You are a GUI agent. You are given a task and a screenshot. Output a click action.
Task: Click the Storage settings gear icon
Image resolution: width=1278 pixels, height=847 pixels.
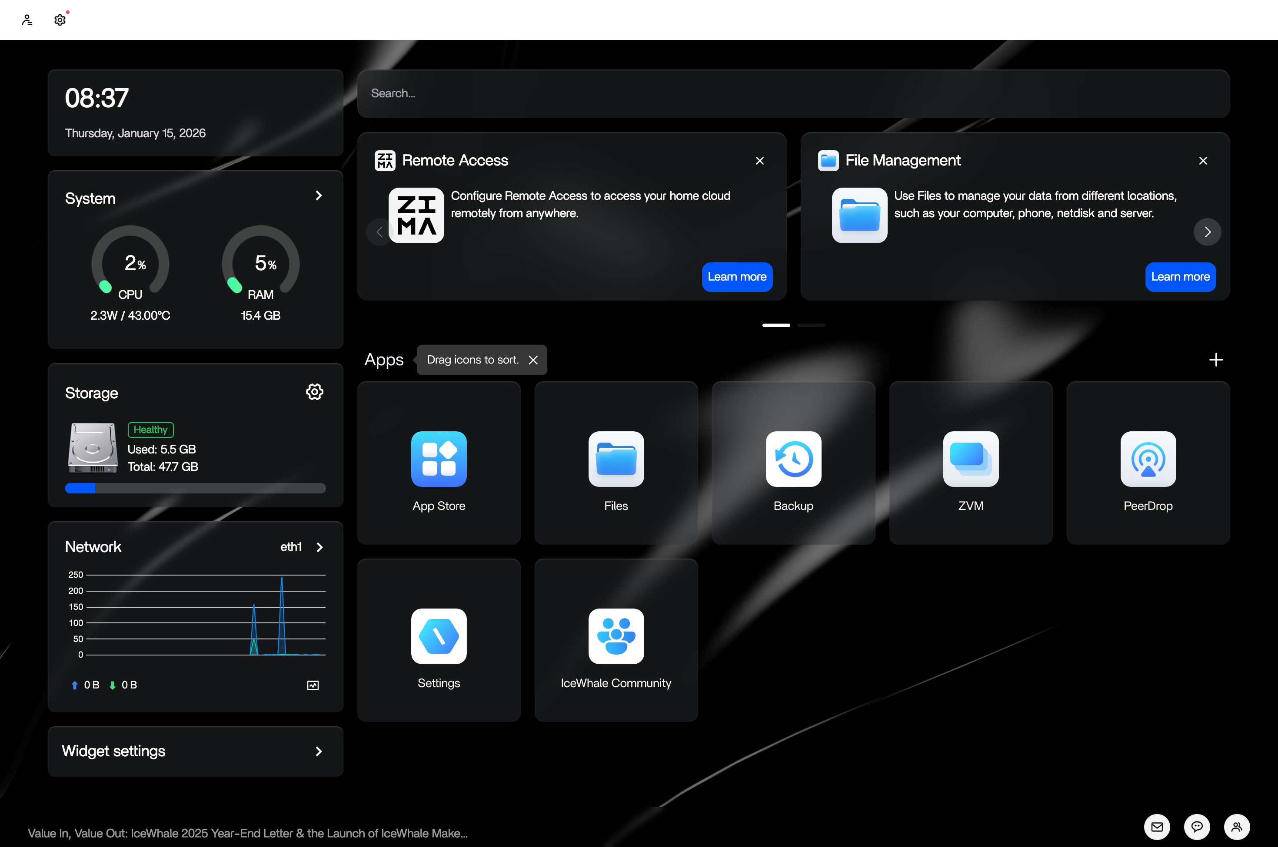pos(315,392)
